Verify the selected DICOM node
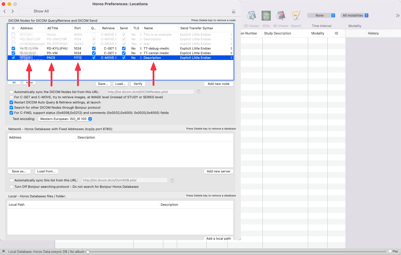This screenshot has width=401, height=255. [x=138, y=84]
